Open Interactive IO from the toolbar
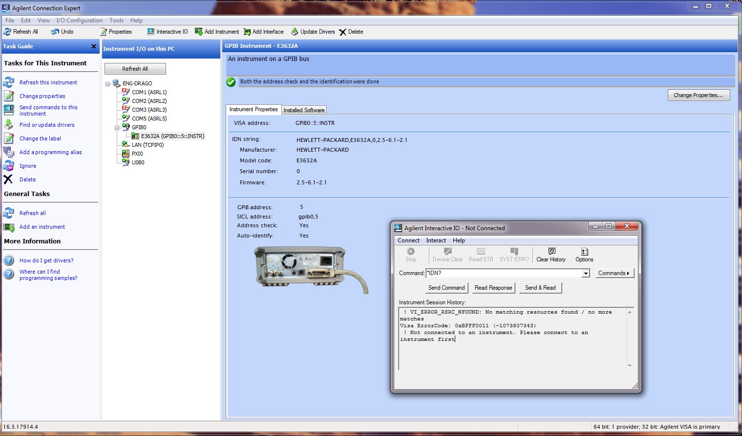The width and height of the screenshot is (742, 436). tap(151, 32)
